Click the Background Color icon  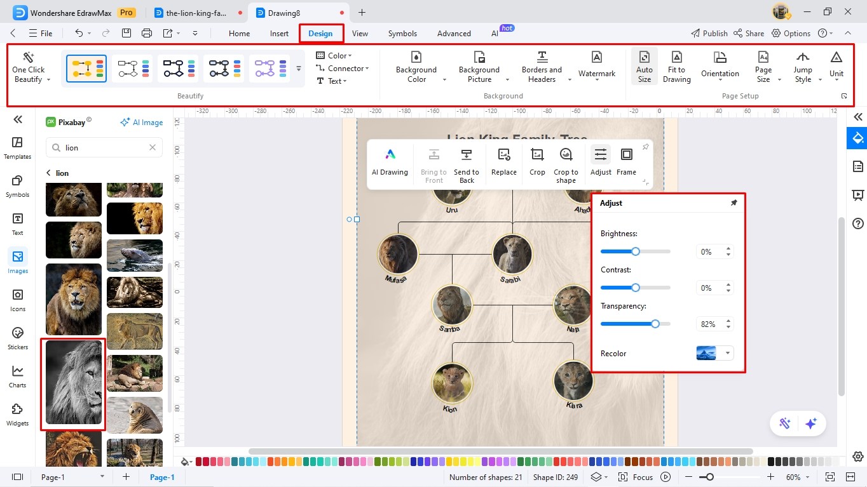(416, 58)
